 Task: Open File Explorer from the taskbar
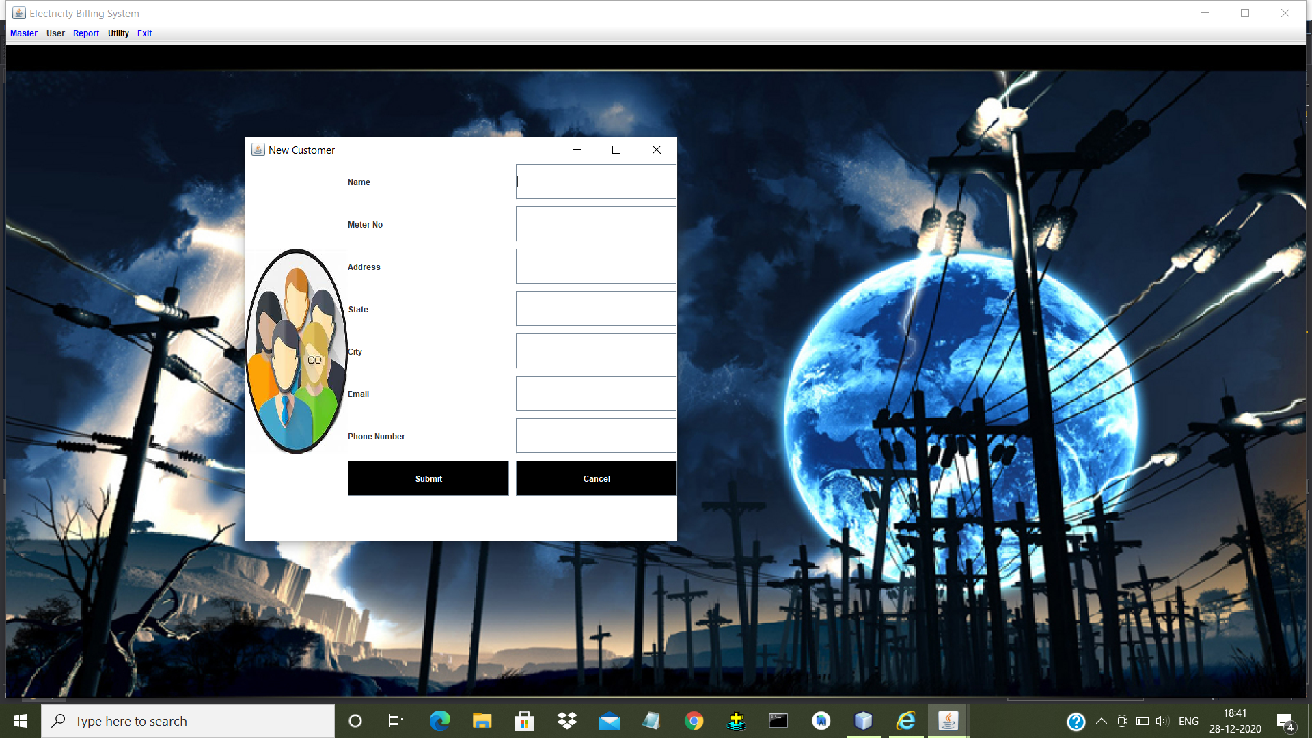point(482,720)
